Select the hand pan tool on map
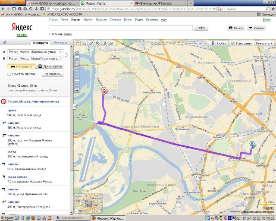This screenshot has height=221, width=276. tap(78, 43)
